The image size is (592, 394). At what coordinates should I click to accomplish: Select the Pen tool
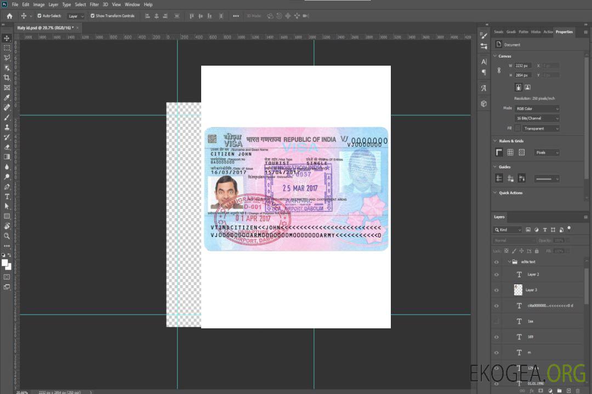[7, 187]
